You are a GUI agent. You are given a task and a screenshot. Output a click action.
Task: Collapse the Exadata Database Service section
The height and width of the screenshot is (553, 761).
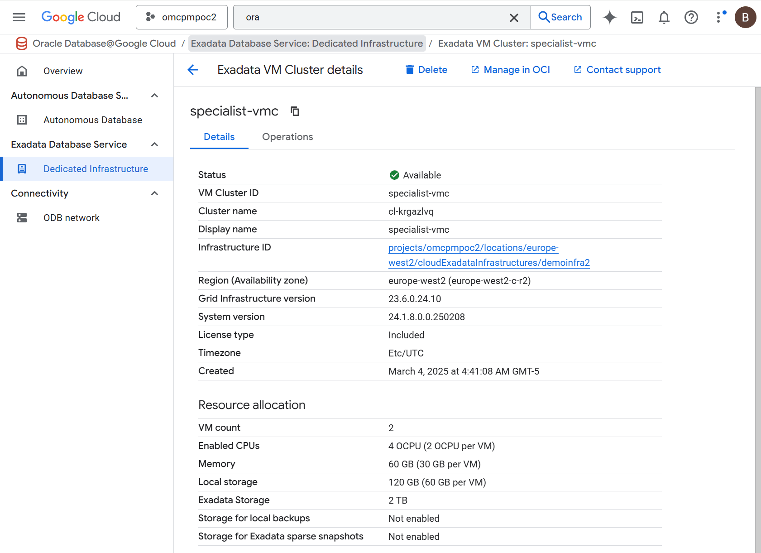(x=154, y=144)
